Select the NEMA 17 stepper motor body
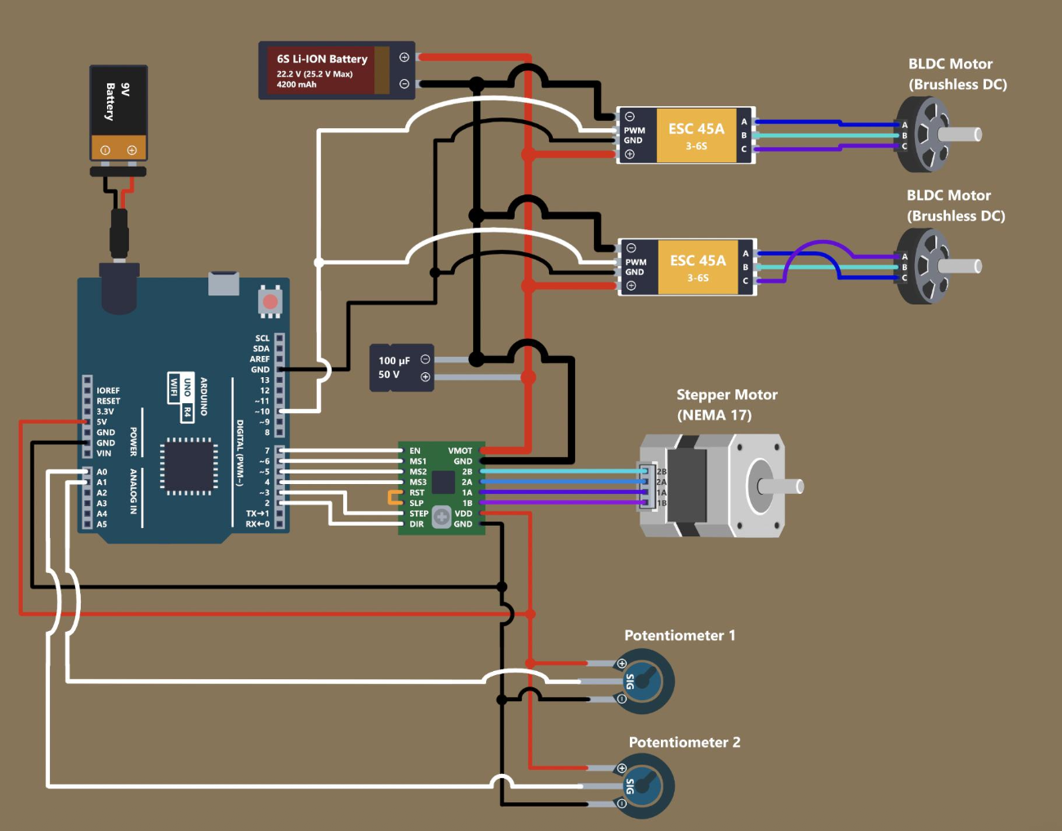The image size is (1062, 831). point(711,486)
